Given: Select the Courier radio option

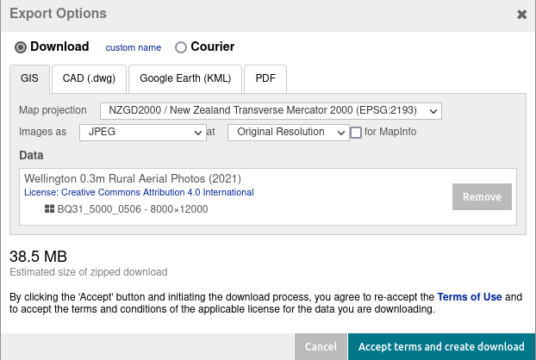Looking at the screenshot, I should point(180,47).
